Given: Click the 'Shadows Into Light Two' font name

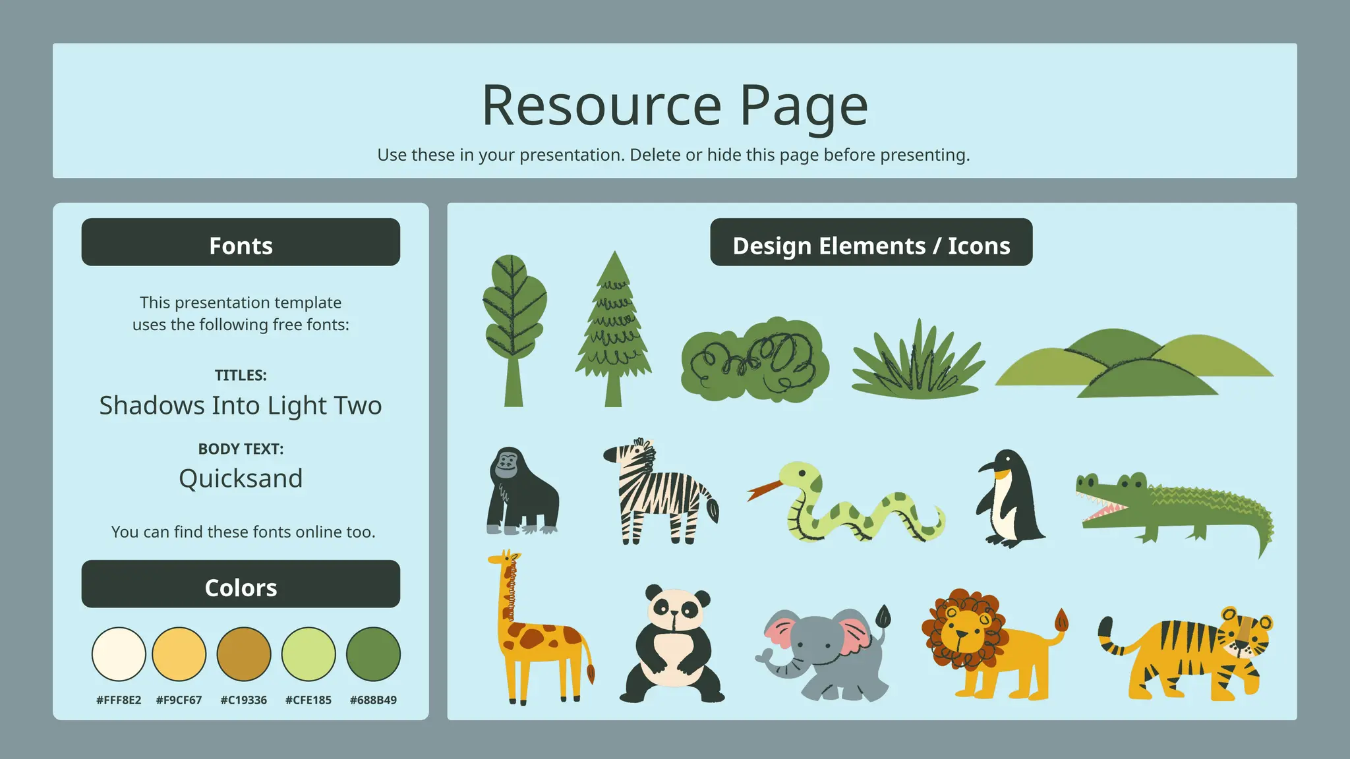Looking at the screenshot, I should coord(241,406).
